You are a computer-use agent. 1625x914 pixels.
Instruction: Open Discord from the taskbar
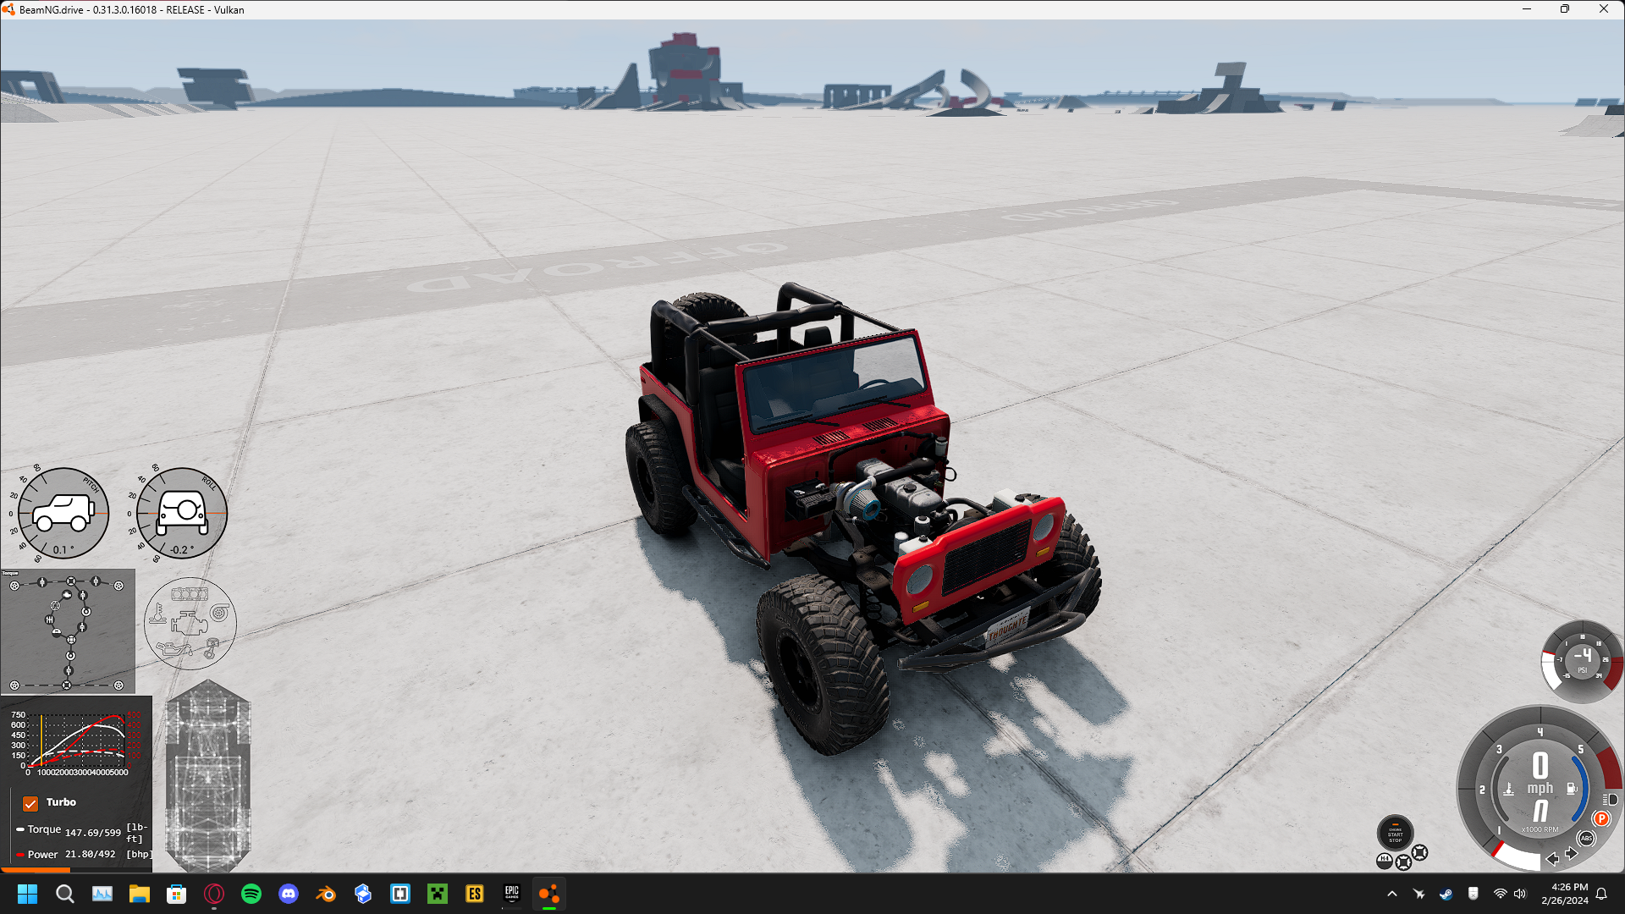pyautogui.click(x=288, y=894)
